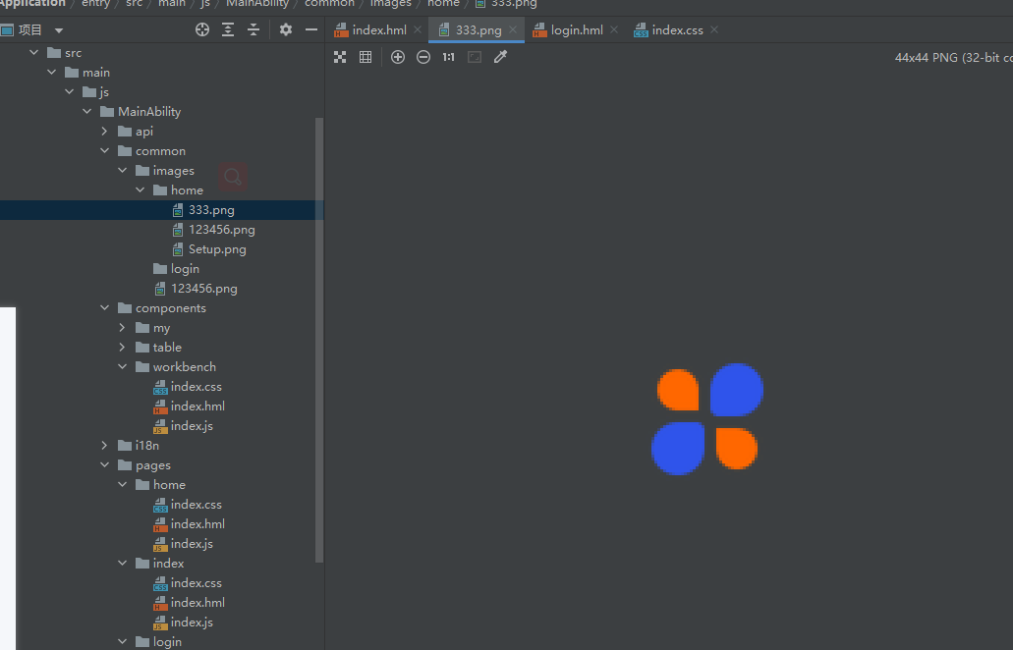The width and height of the screenshot is (1013, 650).
Task: Expand the my components folder
Action: coord(122,327)
